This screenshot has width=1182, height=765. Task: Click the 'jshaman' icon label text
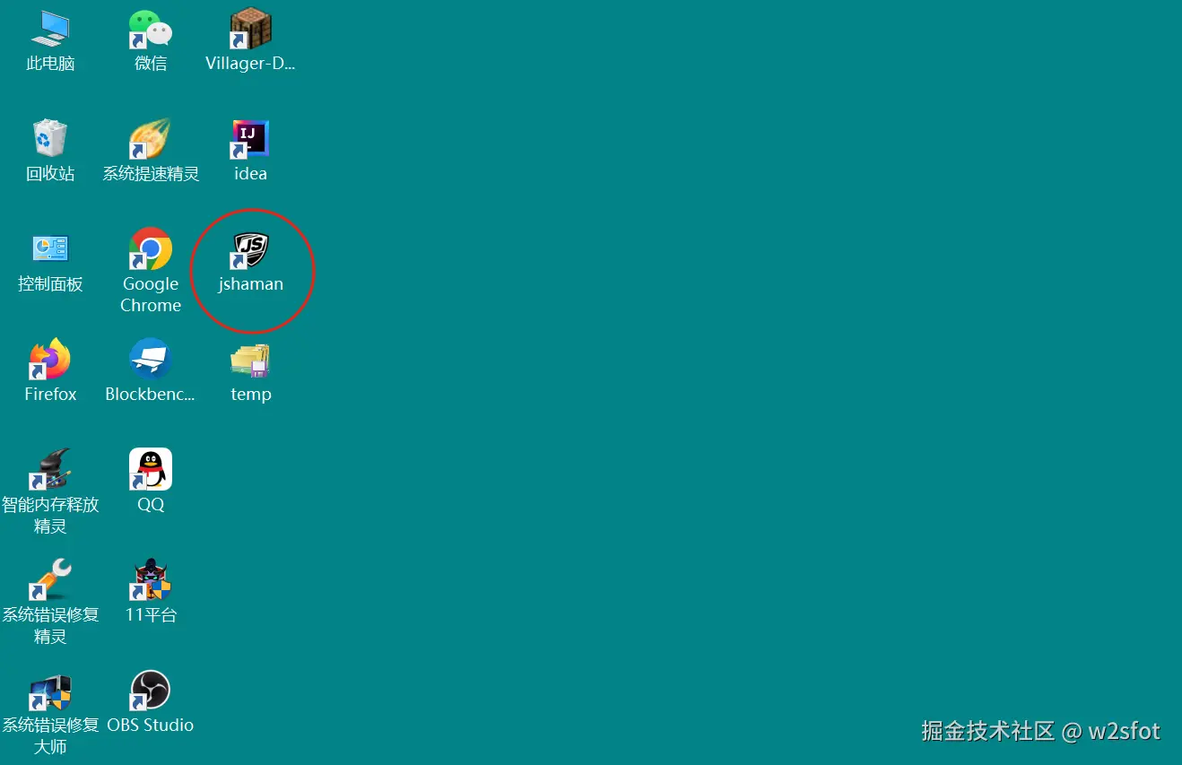point(251,284)
